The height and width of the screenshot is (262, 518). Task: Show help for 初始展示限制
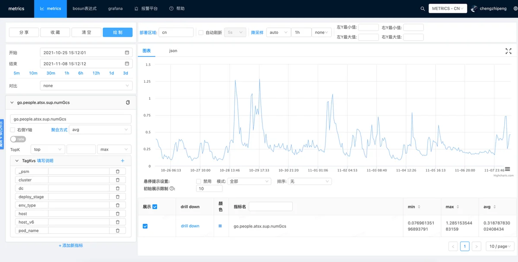click(172, 188)
